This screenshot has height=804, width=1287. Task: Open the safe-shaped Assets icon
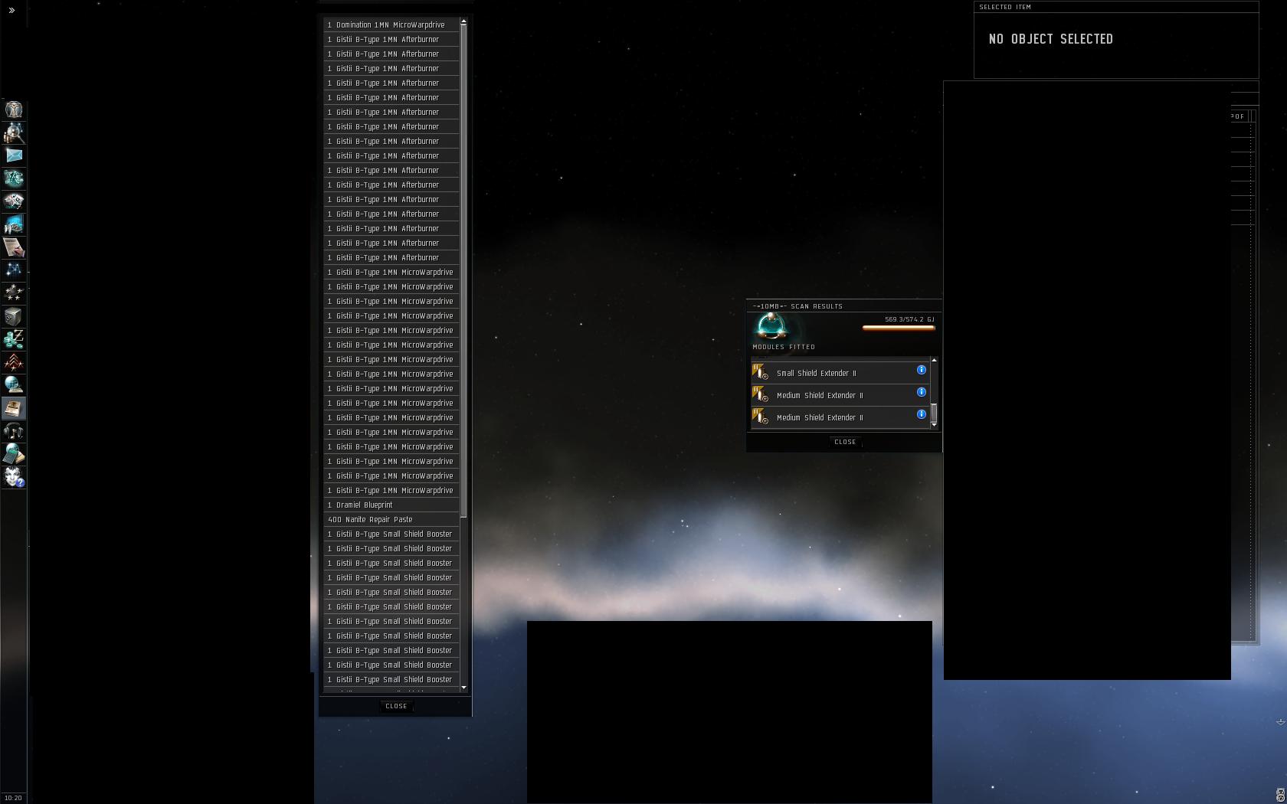coord(14,316)
